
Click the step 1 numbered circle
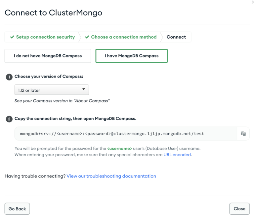coord(9,77)
